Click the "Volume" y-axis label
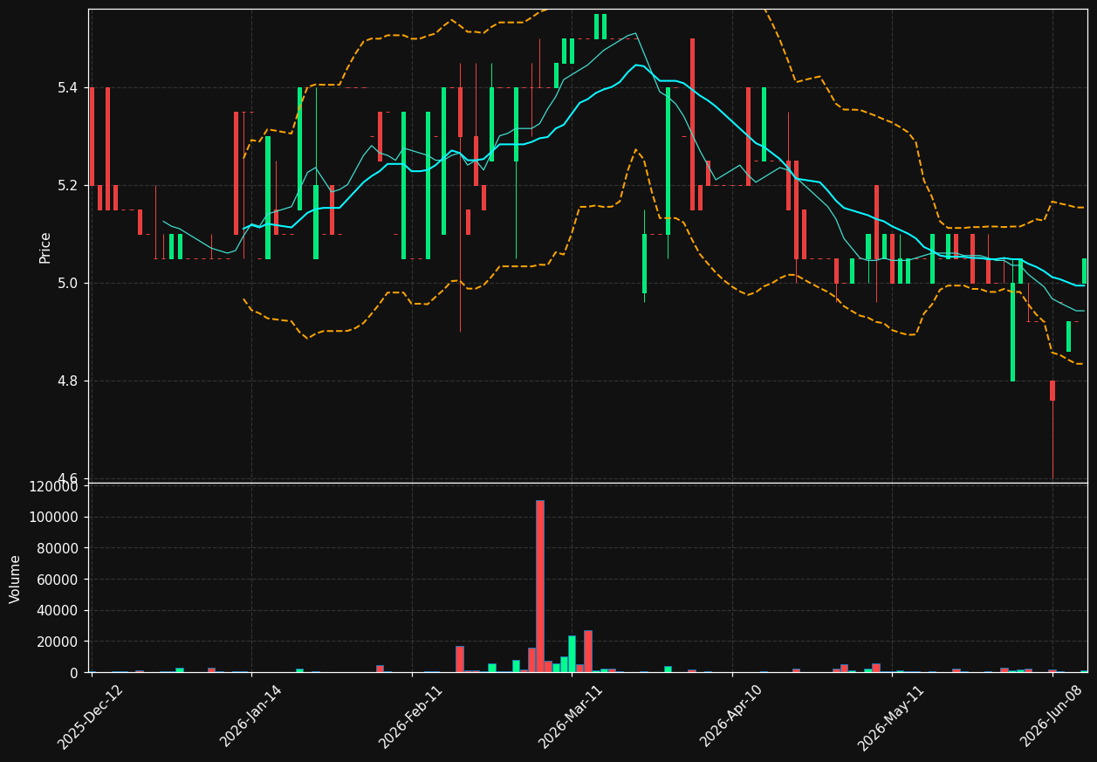This screenshot has height=762, width=1097. [16, 579]
